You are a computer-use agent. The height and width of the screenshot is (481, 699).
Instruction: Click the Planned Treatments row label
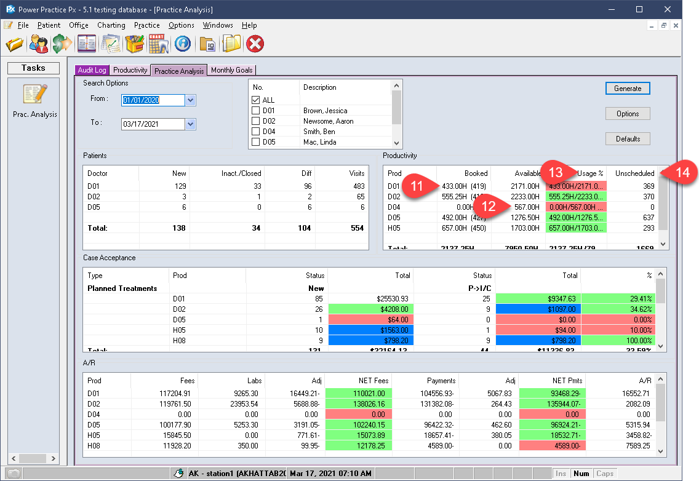click(122, 288)
